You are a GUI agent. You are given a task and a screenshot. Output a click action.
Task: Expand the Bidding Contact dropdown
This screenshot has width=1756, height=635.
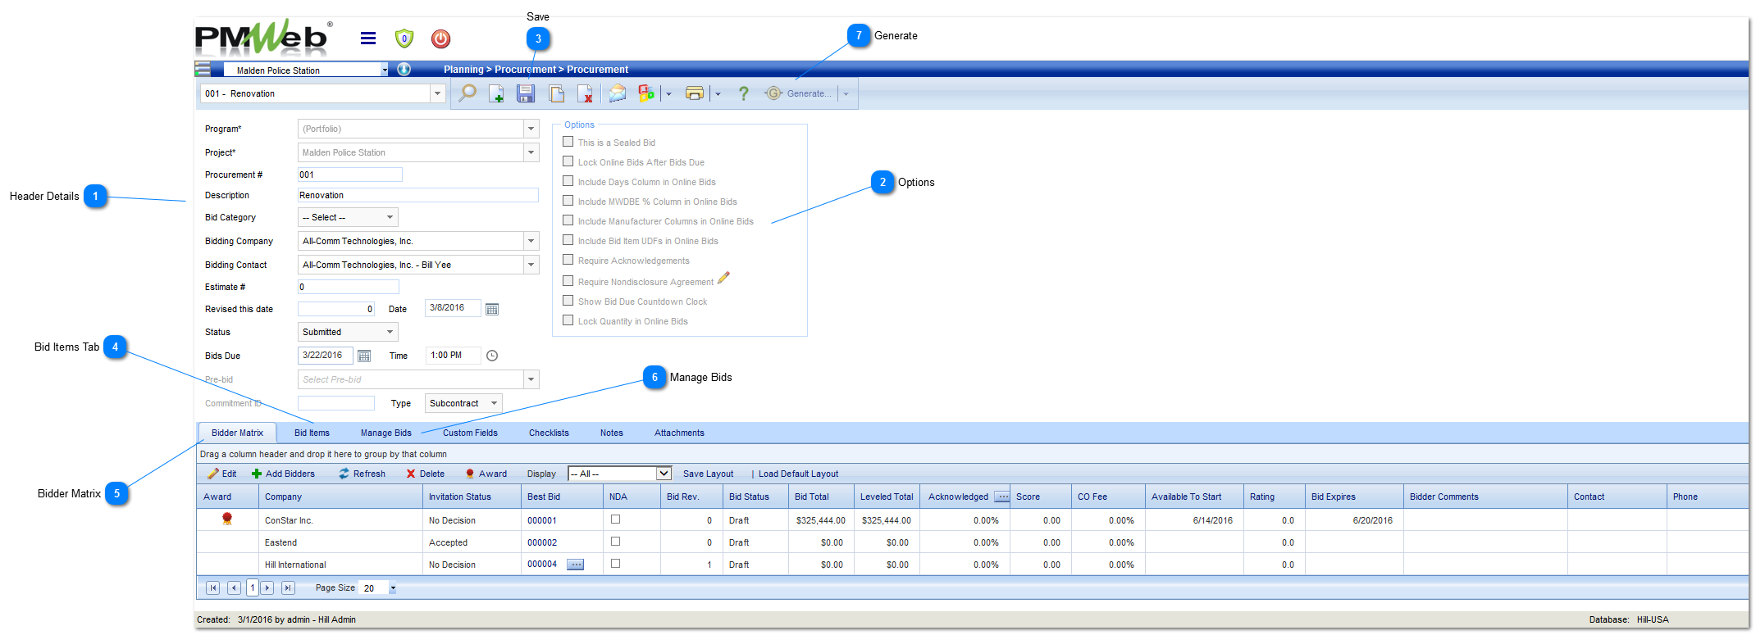(x=531, y=265)
